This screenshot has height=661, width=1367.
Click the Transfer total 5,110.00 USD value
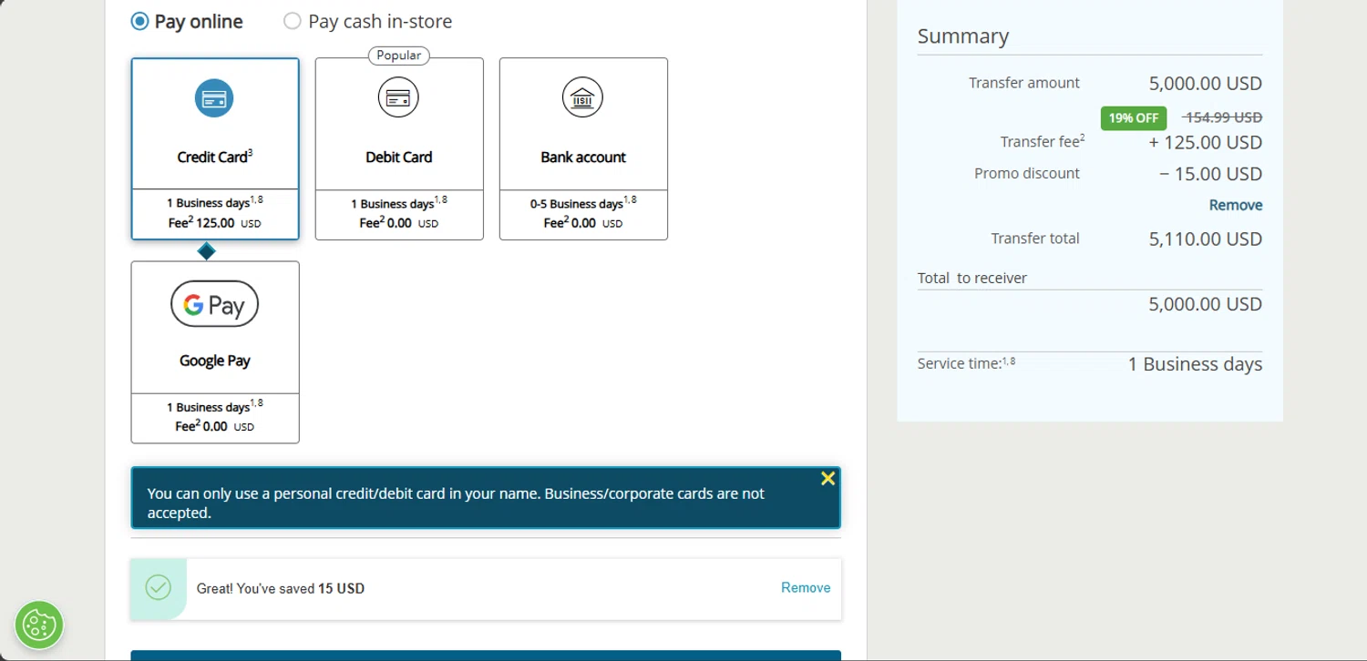click(1205, 239)
